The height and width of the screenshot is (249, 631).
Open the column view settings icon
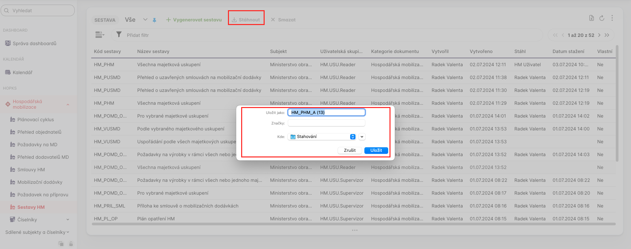pyautogui.click(x=99, y=35)
